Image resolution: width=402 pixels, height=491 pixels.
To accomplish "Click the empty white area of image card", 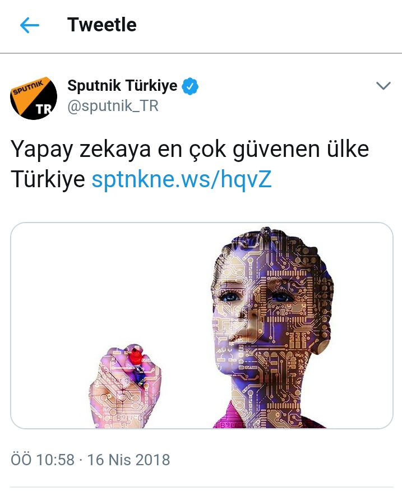I will (x=94, y=282).
